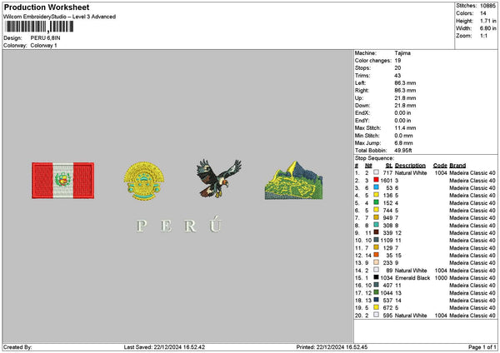500x353 pixels.
Task: Click the Printed timestamp in footer
Action: click(332, 347)
